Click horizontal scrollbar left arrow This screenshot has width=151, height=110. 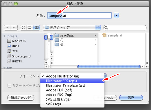[x=143, y=67]
